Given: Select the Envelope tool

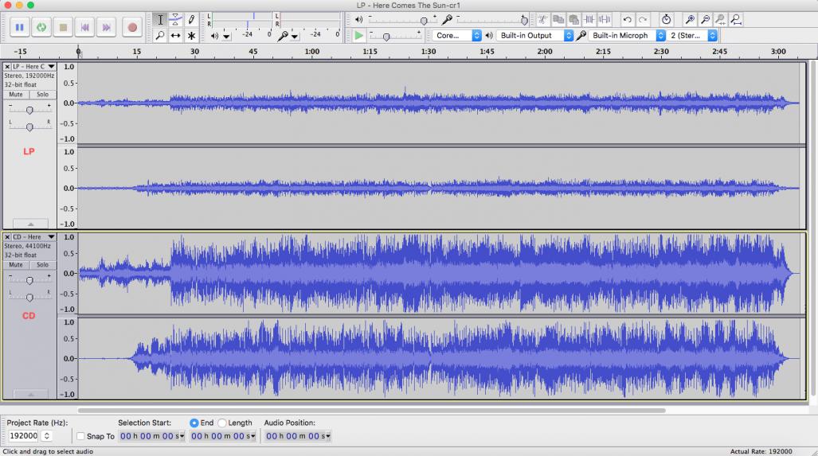Looking at the screenshot, I should [x=176, y=20].
